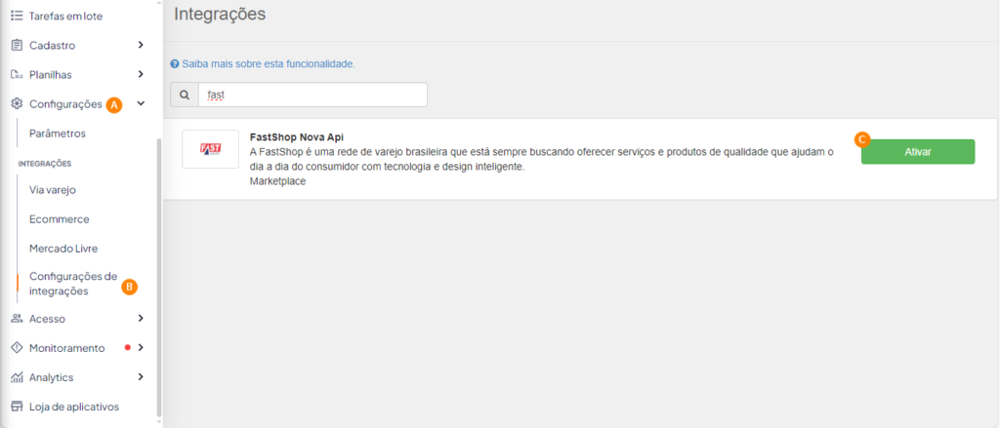Click the search magnifier icon
This screenshot has width=1000, height=428.
coord(185,95)
